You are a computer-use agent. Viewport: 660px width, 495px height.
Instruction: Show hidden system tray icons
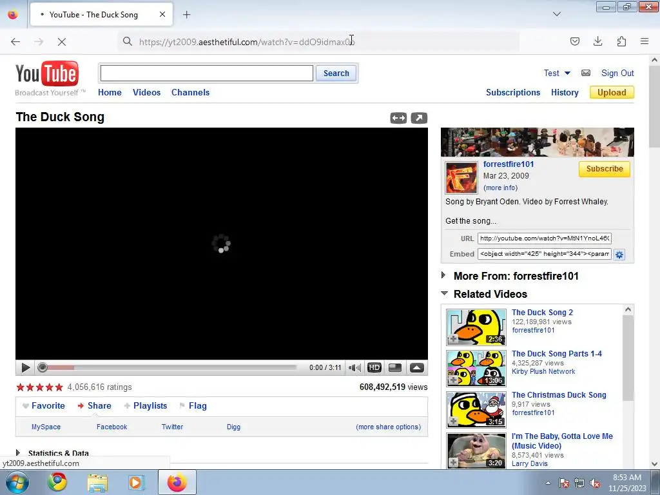coord(548,483)
